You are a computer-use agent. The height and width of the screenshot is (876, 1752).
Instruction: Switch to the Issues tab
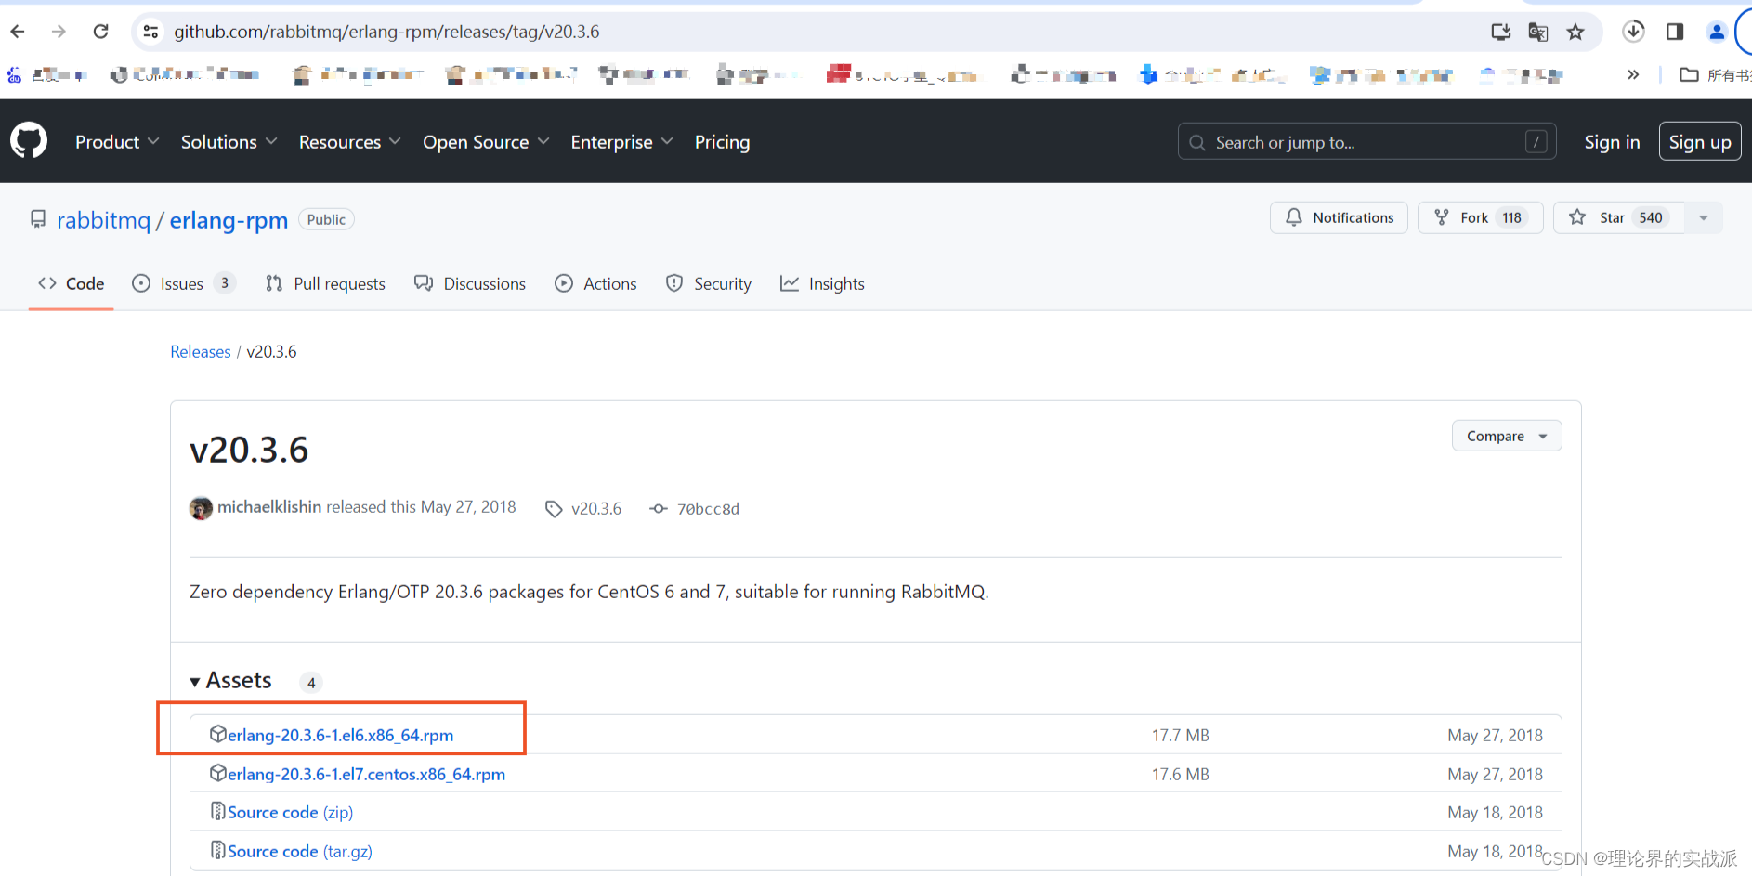tap(183, 283)
